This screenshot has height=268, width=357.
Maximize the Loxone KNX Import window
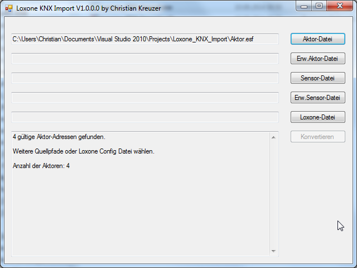point(319,6)
